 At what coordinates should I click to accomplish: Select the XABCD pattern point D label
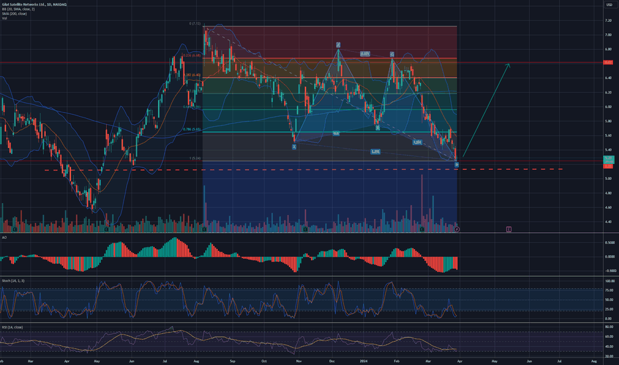tap(457, 165)
